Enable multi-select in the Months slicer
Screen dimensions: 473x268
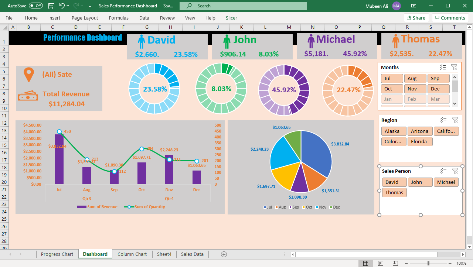[443, 67]
